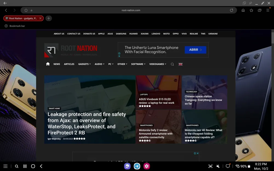Expand the GADGETS dropdown menu
Screen dimensions: 274x171
coord(84,64)
